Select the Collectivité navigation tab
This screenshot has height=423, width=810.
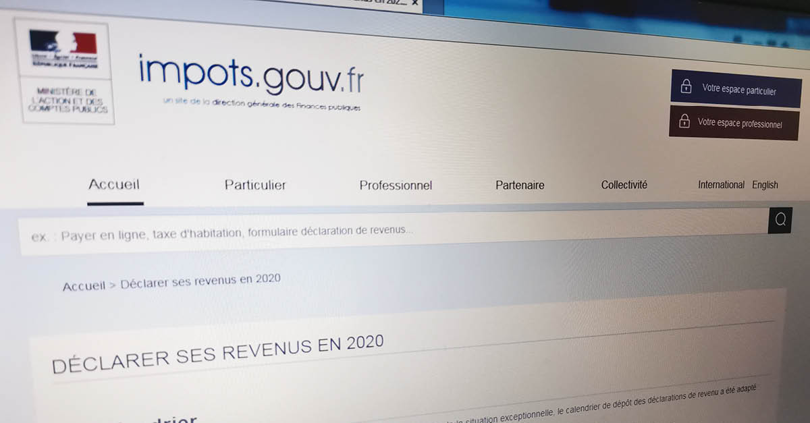(624, 185)
